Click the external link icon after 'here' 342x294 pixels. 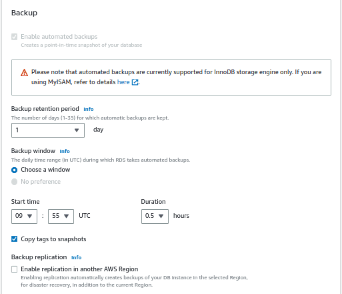(135, 82)
